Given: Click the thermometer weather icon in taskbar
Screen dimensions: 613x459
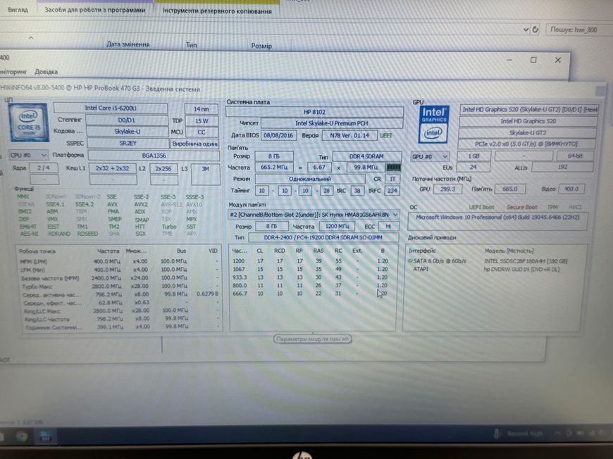Looking at the screenshot, I should click(497, 434).
